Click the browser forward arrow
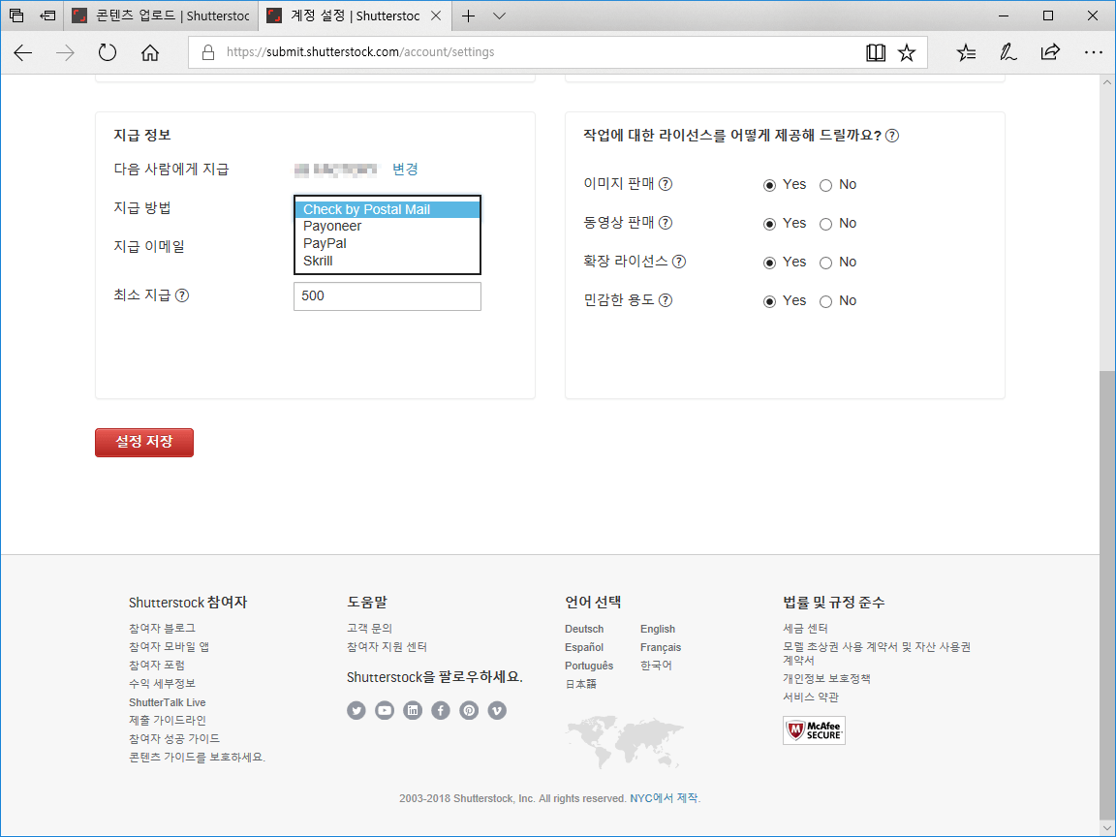 (x=65, y=52)
